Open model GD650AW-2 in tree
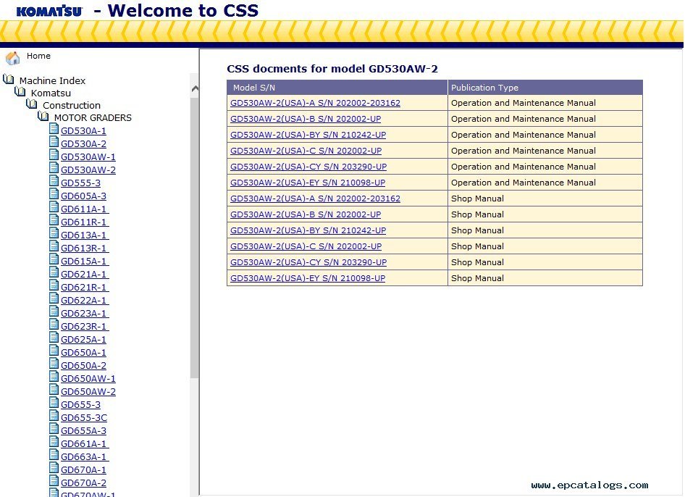The height and width of the screenshot is (497, 685). coord(88,392)
